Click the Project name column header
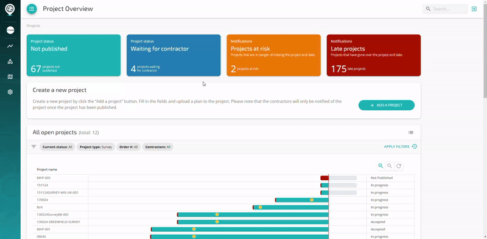 (x=47, y=169)
